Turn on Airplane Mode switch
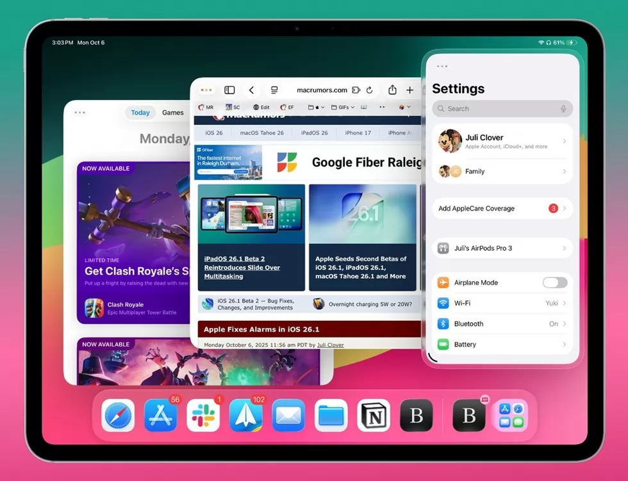The image size is (628, 481). coord(554,282)
